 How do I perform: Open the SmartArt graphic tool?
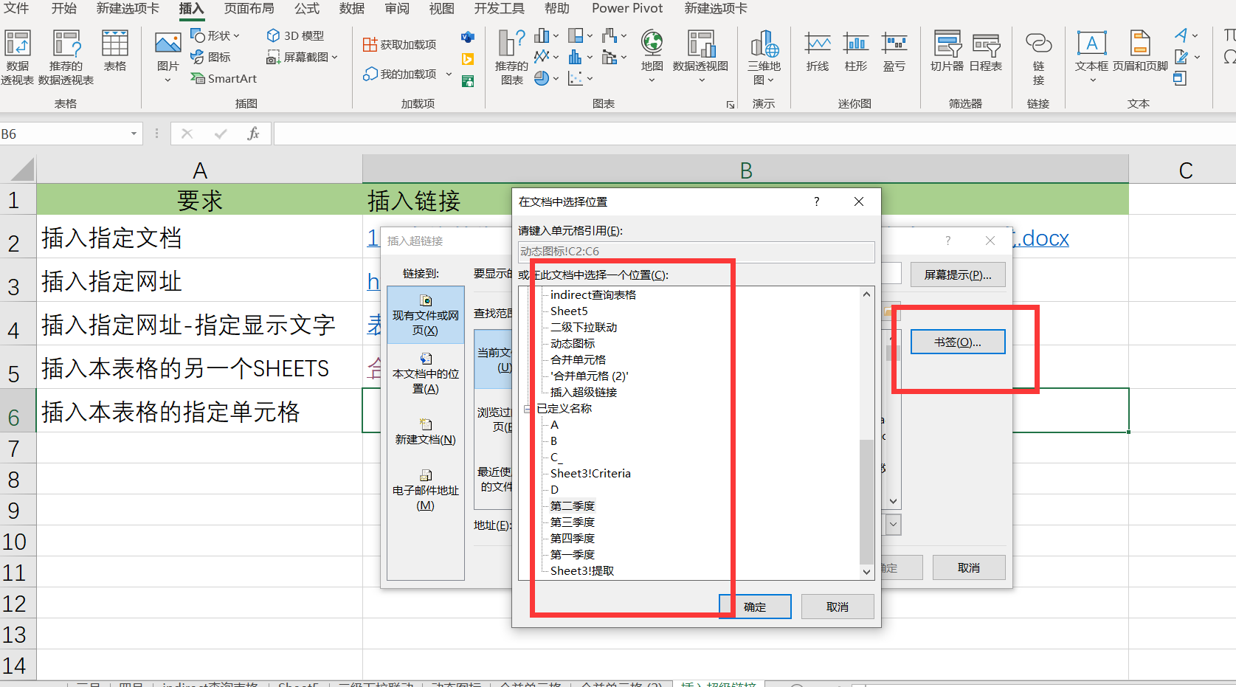224,78
